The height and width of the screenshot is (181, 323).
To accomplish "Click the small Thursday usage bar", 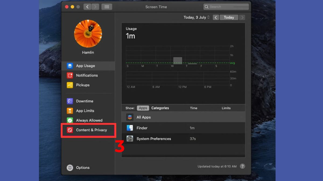I will (x=192, y=64).
